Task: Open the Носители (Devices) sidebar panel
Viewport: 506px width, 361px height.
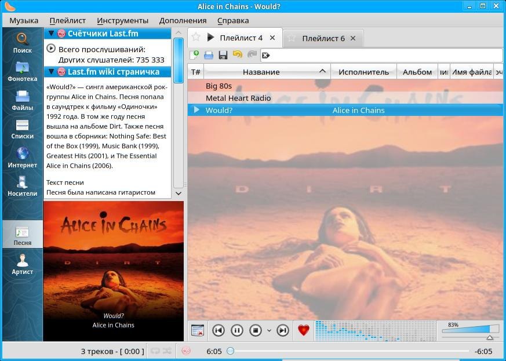Action: coord(22,186)
